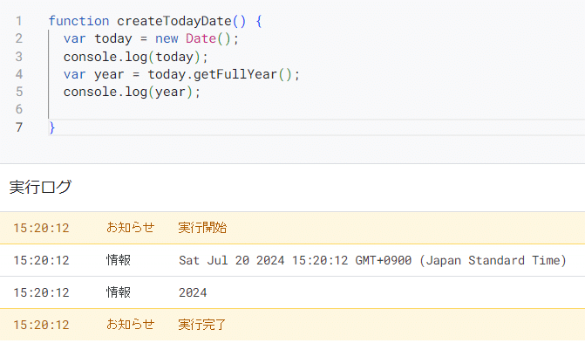Click line number 1 in gutter
Screen dimensions: 585x350
coord(18,21)
